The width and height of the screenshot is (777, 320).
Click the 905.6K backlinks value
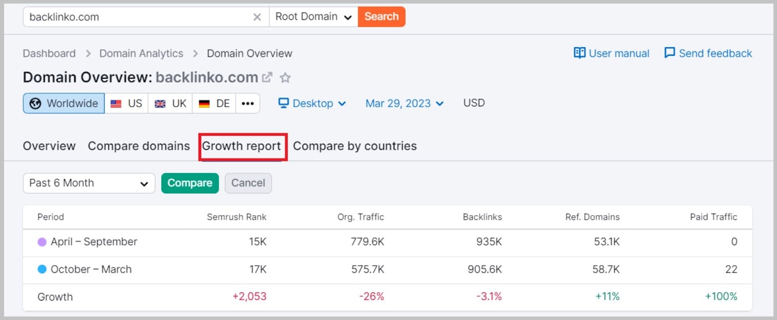485,269
